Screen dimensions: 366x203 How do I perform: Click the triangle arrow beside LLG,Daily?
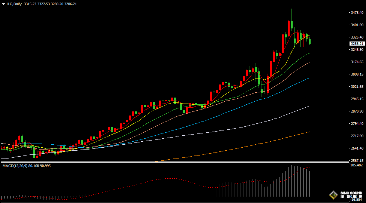[3, 4]
